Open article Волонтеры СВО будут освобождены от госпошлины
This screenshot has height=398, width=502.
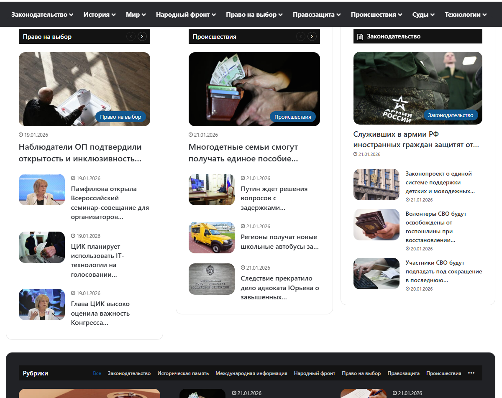[436, 227]
